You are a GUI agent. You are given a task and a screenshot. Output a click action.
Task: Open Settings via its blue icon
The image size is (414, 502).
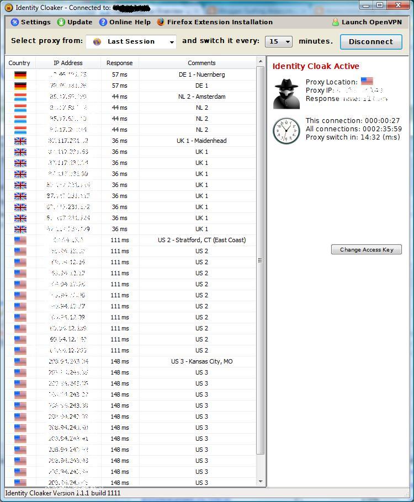click(15, 22)
